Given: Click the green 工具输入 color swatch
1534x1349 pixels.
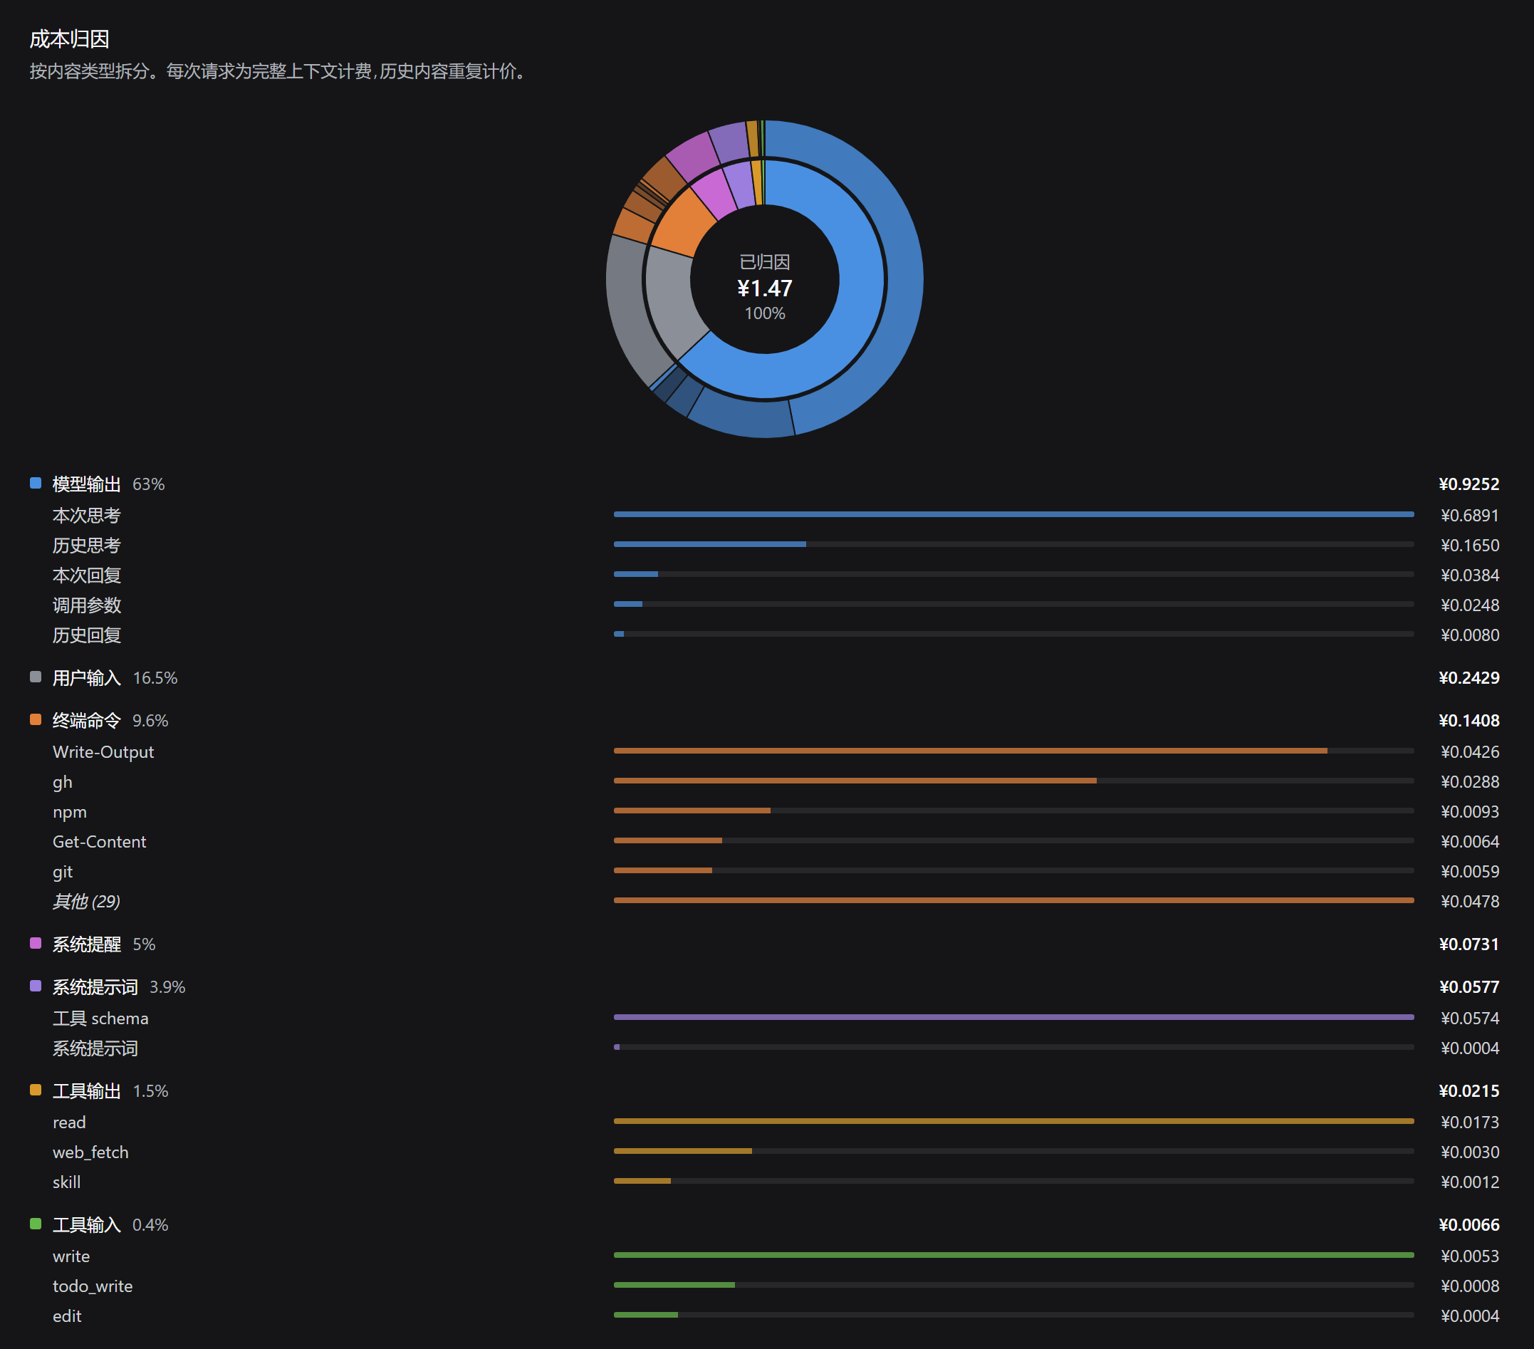Looking at the screenshot, I should tap(36, 1224).
